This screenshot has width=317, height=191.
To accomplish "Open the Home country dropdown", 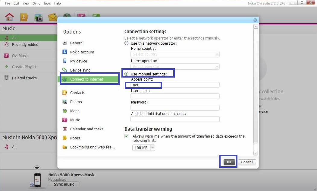I will (x=175, y=54).
